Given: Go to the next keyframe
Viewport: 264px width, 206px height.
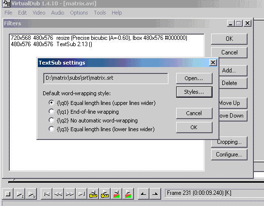Looking at the screenshot, I should pos(105,194).
